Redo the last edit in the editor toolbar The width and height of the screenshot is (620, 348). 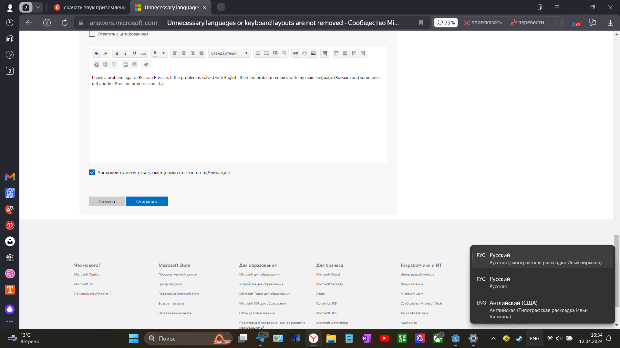coord(105,53)
